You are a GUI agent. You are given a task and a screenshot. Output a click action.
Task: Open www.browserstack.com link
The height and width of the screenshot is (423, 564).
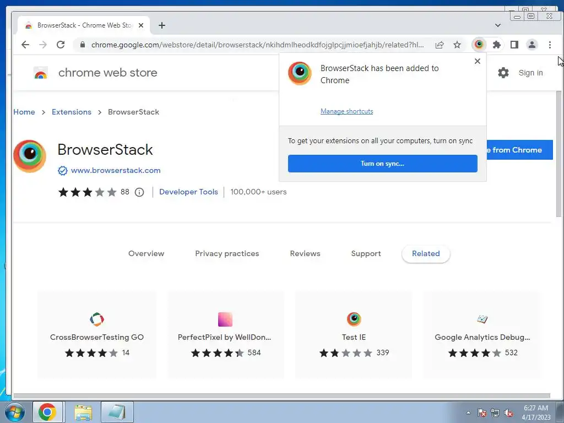click(116, 171)
